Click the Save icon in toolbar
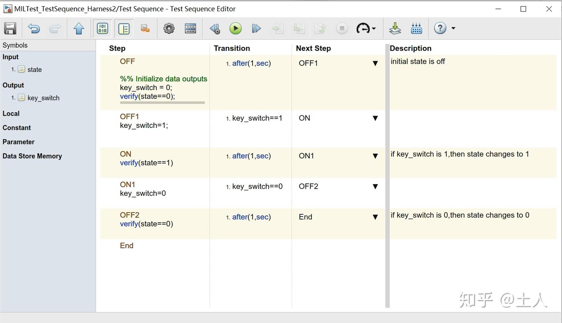Image resolution: width=562 pixels, height=323 pixels. tap(10, 28)
